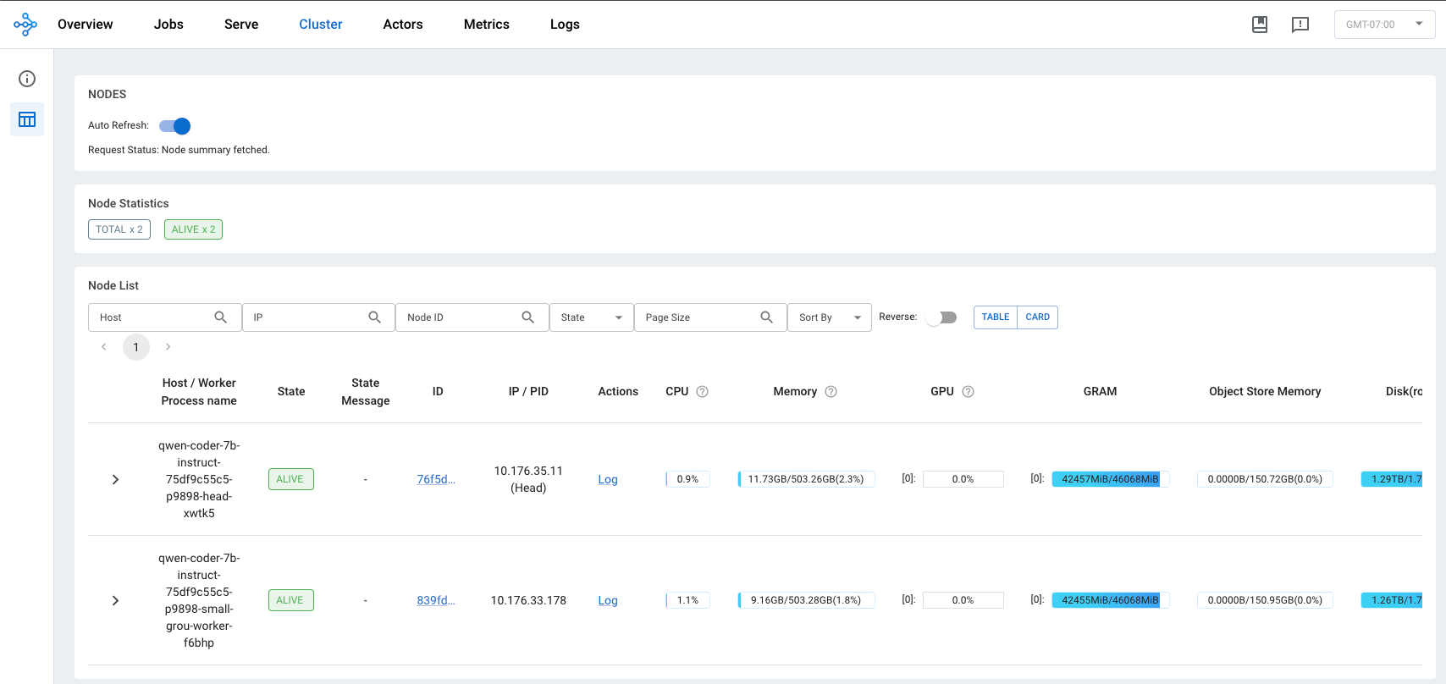Switch to CARD view
The width and height of the screenshot is (1446, 684).
(x=1037, y=317)
